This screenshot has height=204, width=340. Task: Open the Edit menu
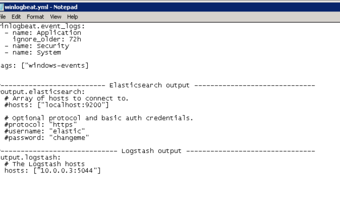(x=16, y=17)
